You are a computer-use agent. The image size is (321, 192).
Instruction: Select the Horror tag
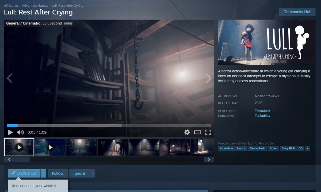241,148
